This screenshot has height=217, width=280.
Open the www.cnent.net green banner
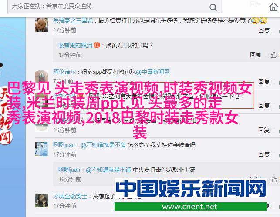coord(191,207)
